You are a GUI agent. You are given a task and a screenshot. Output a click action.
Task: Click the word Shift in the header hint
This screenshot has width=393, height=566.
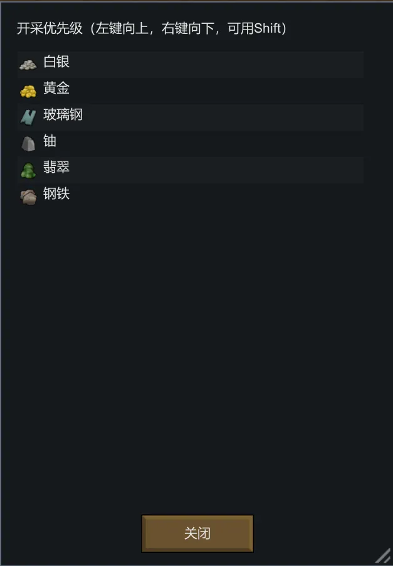pyautogui.click(x=267, y=29)
